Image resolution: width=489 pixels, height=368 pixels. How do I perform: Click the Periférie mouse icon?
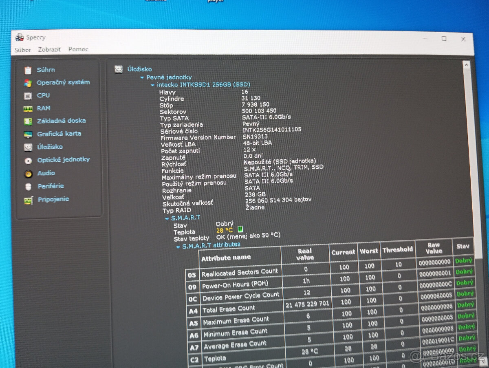(x=28, y=187)
